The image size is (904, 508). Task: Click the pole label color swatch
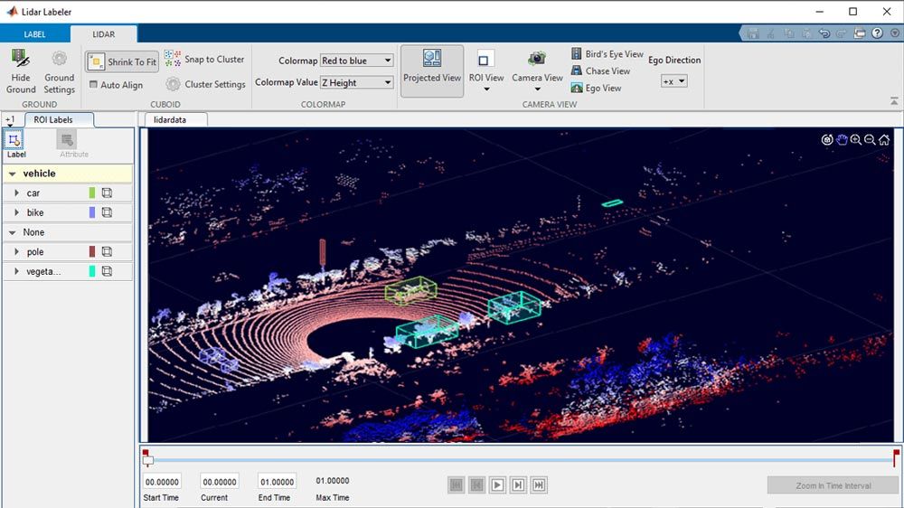tap(91, 252)
